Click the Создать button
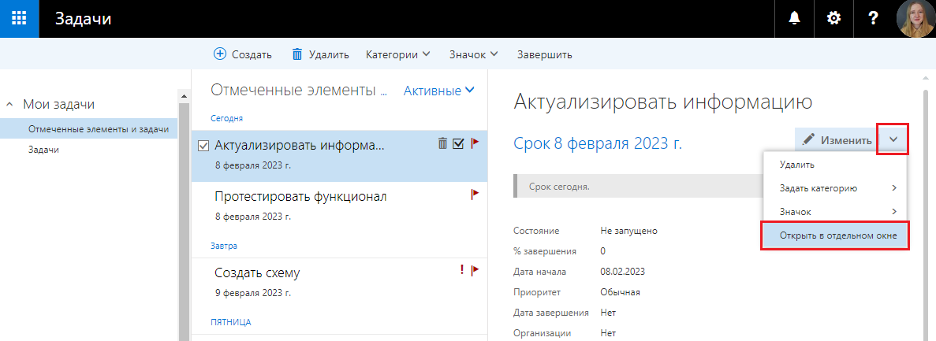The width and height of the screenshot is (936, 341). 243,54
